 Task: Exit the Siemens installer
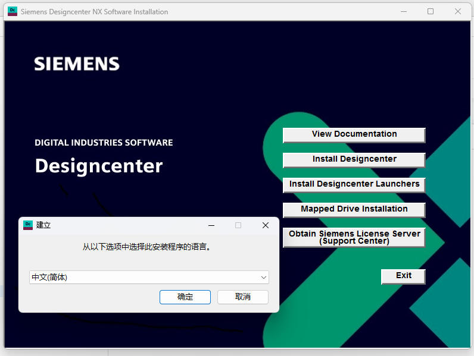tap(403, 276)
